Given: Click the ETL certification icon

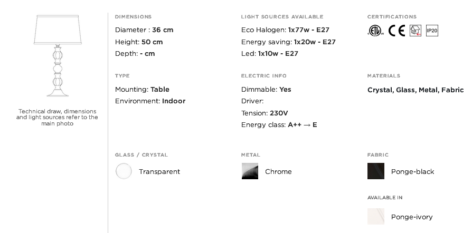Looking at the screenshot, I should (x=375, y=31).
